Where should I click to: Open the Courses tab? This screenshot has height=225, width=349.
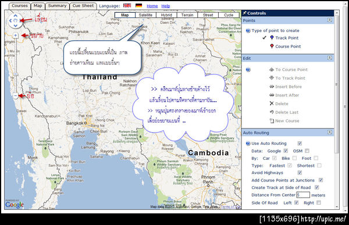coord(20,6)
